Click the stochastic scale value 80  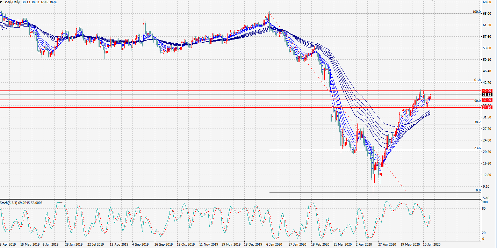coord(484,209)
